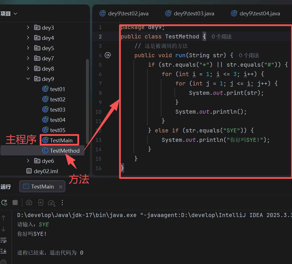Click the dey7 folder icon

[37, 58]
